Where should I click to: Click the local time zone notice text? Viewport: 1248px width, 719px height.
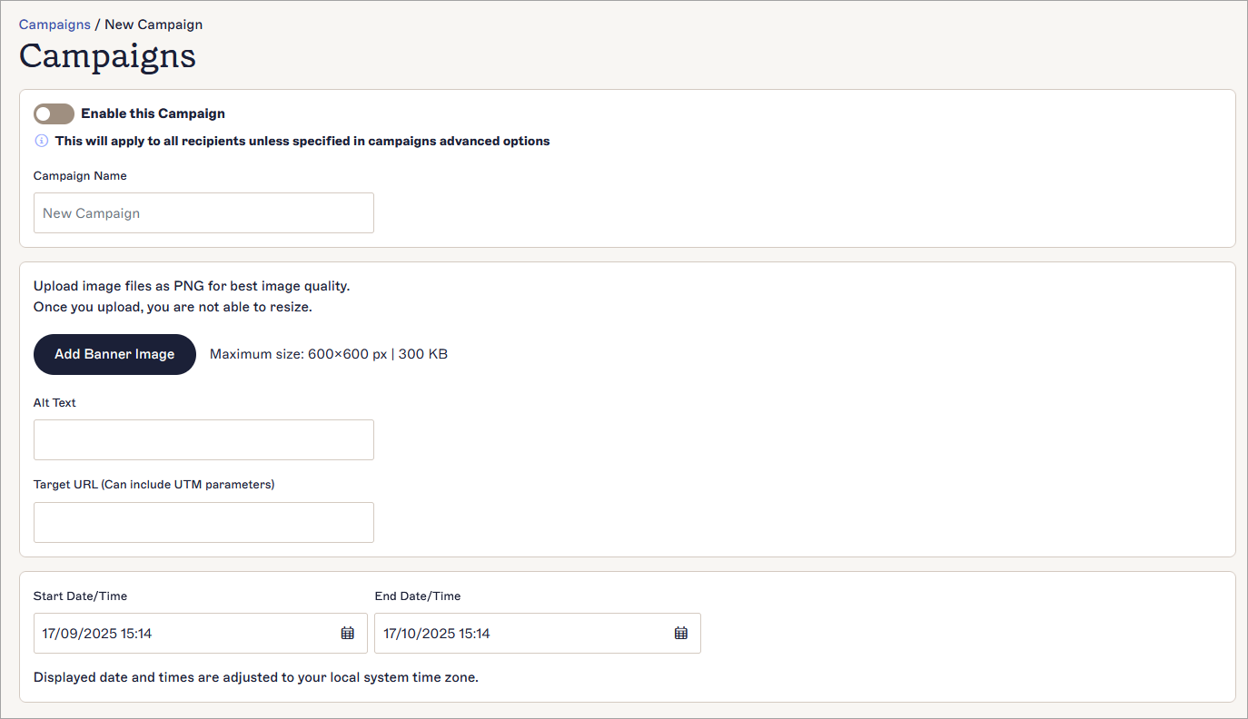coord(254,676)
